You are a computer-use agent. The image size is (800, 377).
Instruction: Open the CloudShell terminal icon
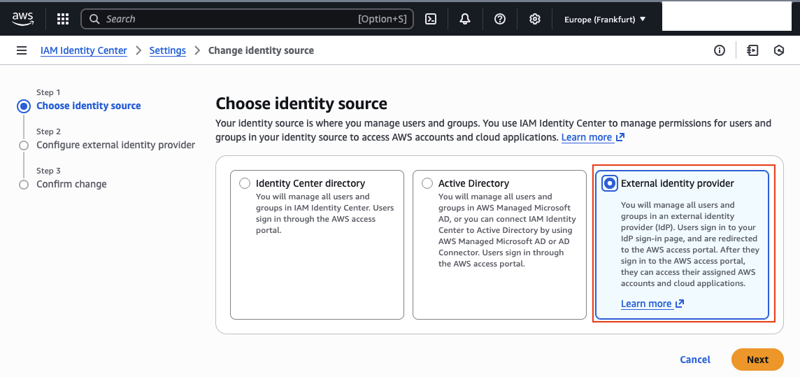431,20
